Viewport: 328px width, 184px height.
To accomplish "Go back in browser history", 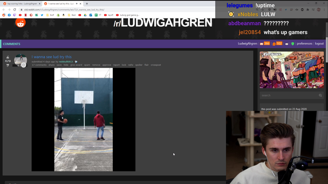I will click(x=4, y=10).
